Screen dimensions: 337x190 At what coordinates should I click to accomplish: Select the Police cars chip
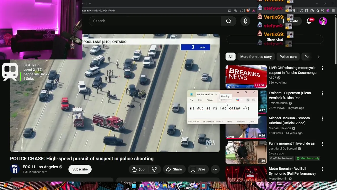288,57
